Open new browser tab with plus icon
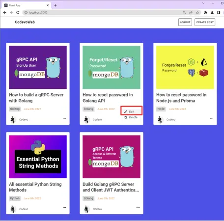This screenshot has height=221, width=224. [56, 5]
